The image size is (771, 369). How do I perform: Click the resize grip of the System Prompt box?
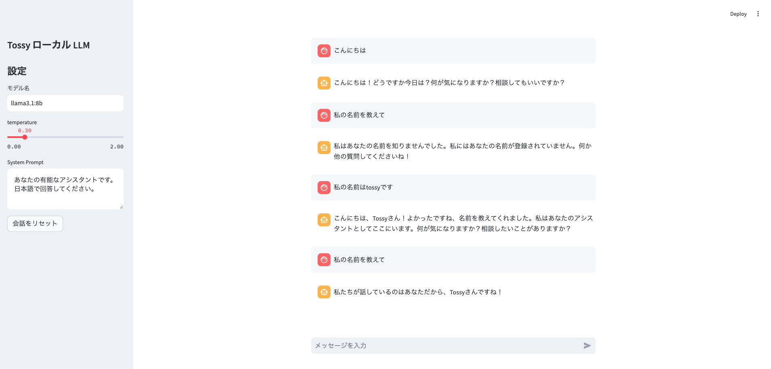click(121, 206)
